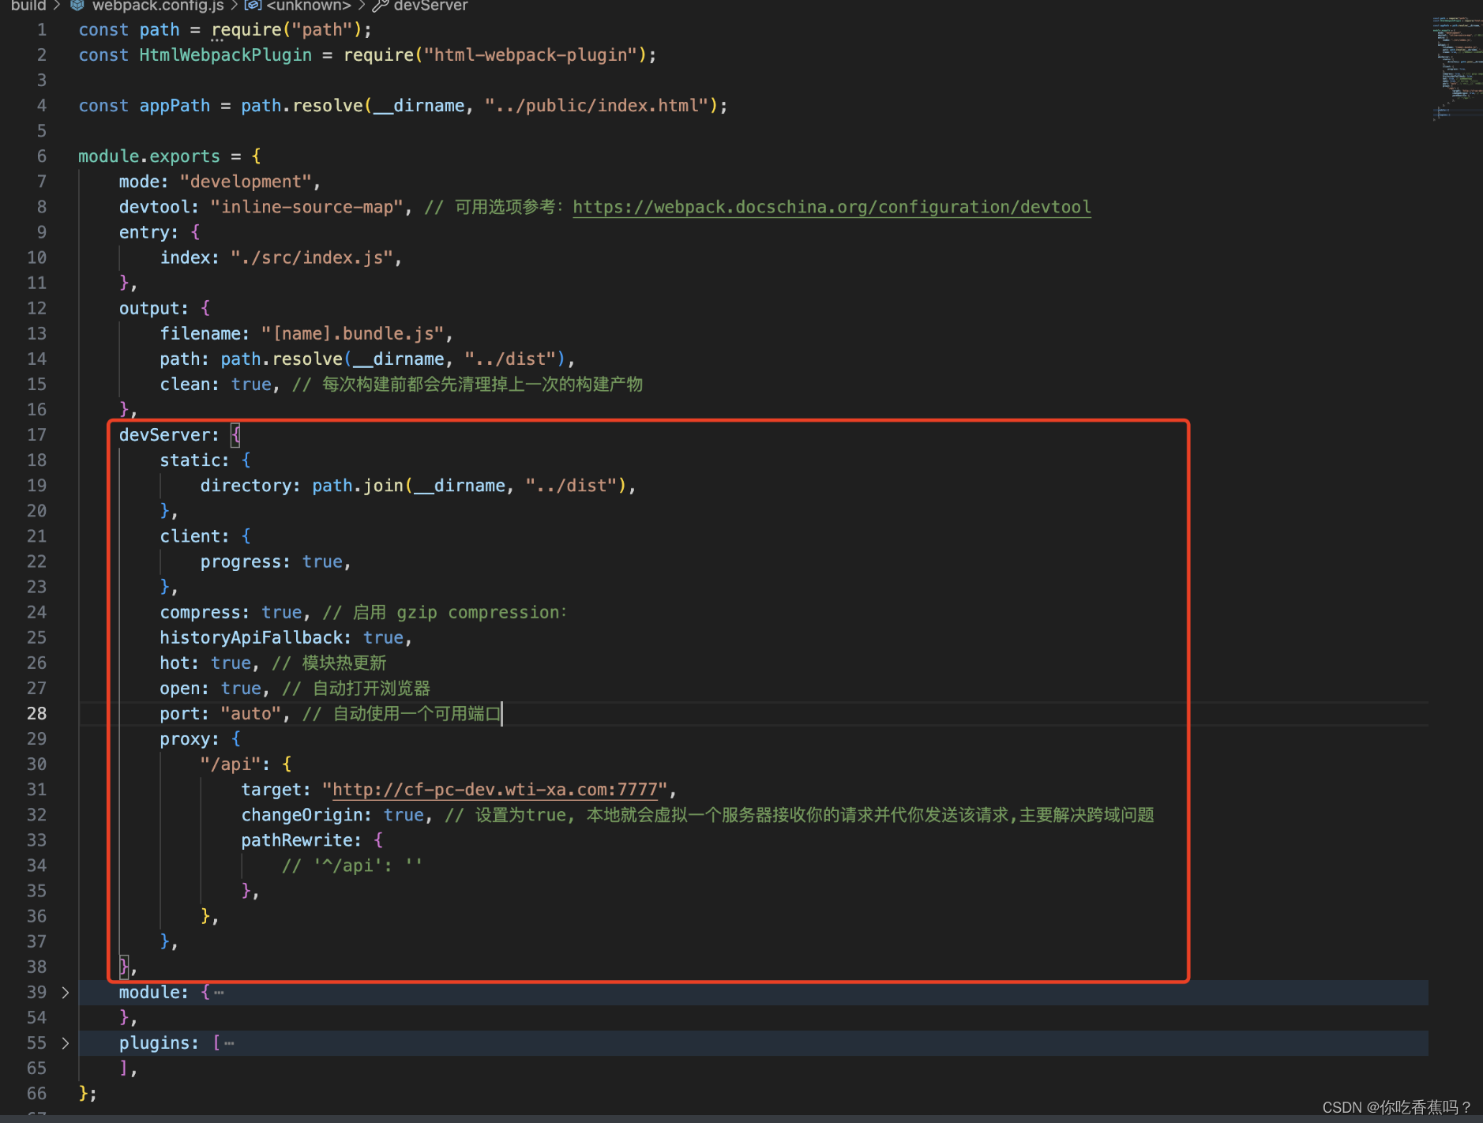Click the proxy key on line 29

[185, 739]
